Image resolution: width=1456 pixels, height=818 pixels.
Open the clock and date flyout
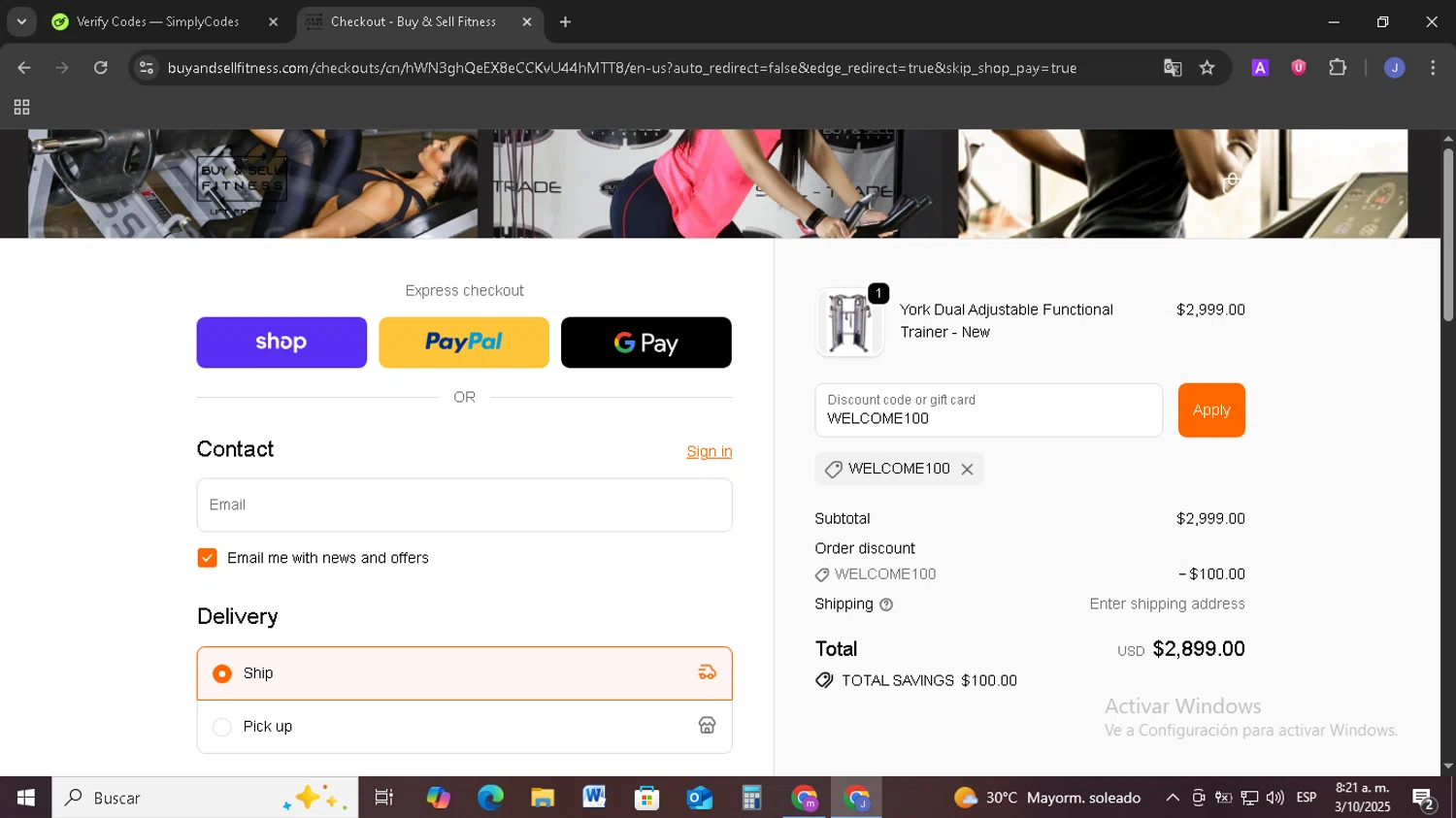pos(1362,798)
